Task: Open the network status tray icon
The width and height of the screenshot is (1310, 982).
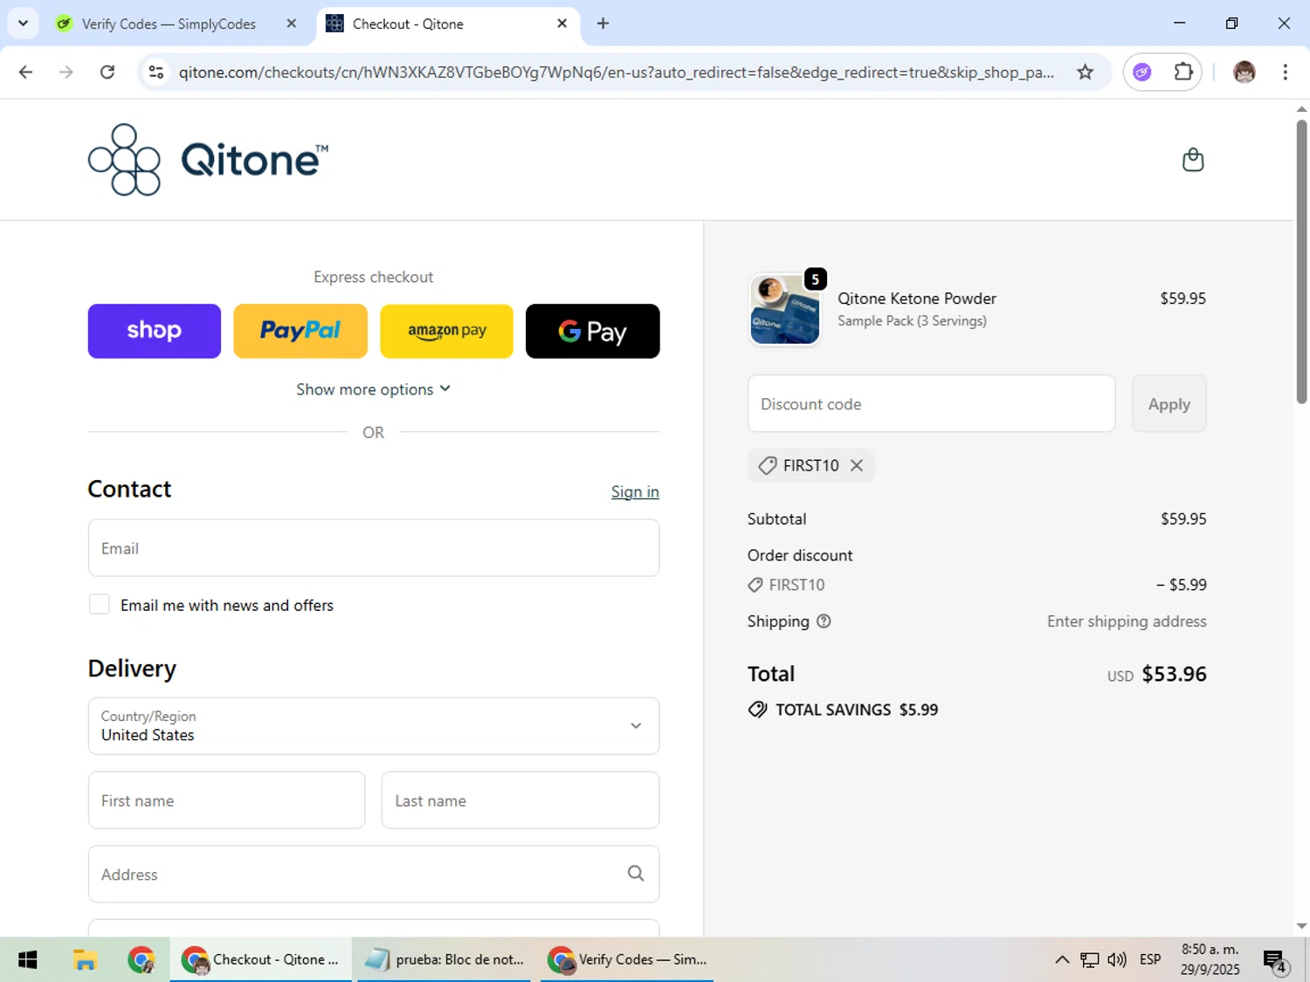Action: (1089, 960)
